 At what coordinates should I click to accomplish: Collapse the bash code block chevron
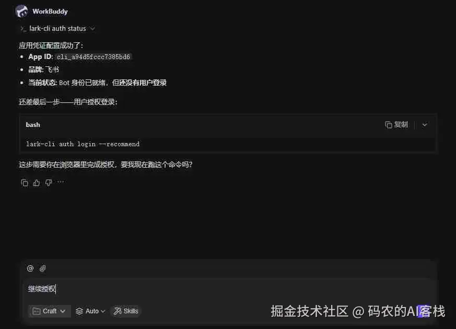[425, 125]
